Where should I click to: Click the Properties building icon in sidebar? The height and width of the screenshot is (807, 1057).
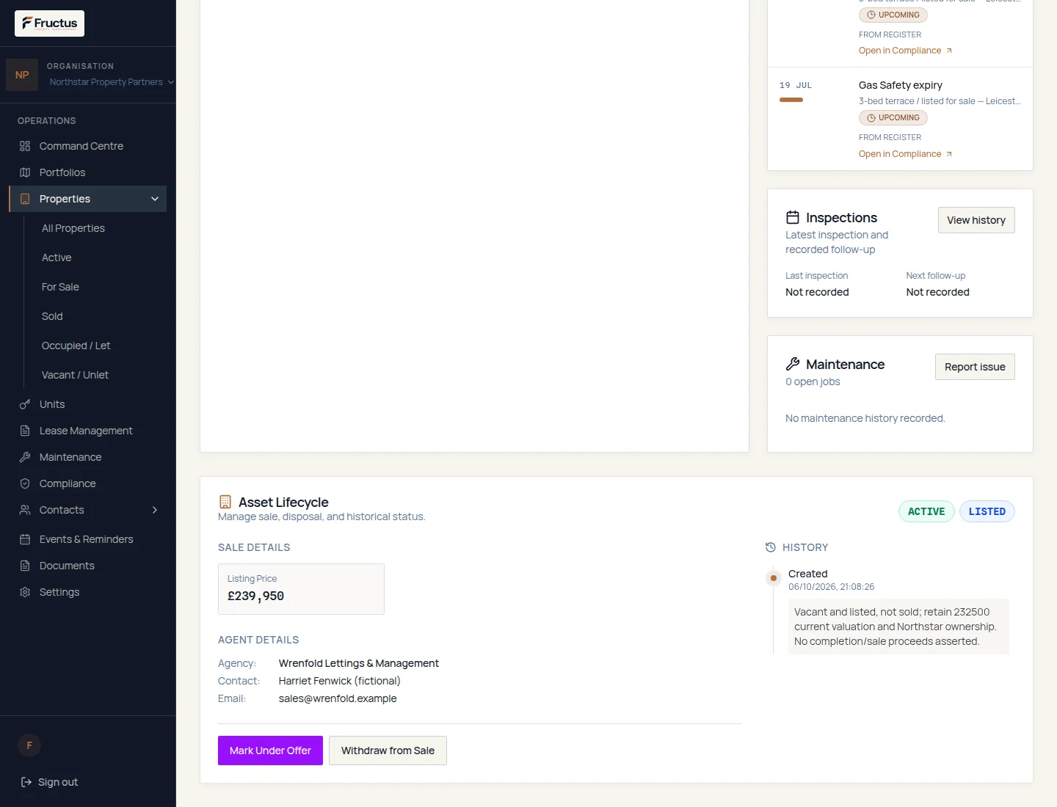25,199
